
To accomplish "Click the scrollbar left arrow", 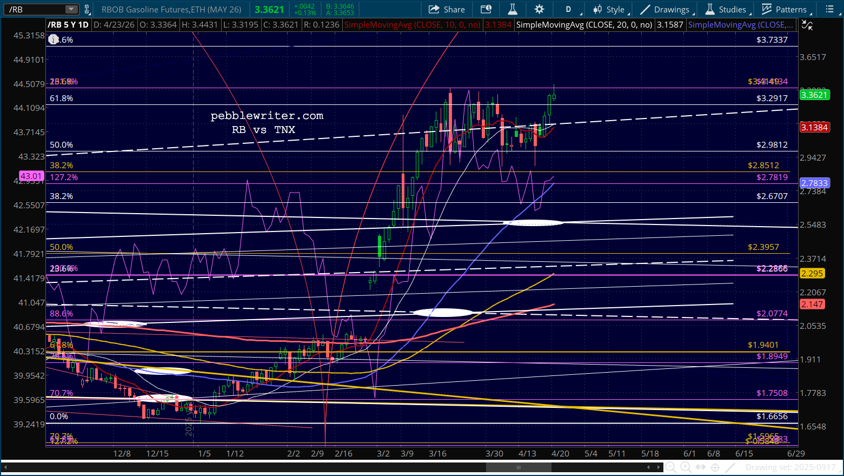I will pos(6,467).
